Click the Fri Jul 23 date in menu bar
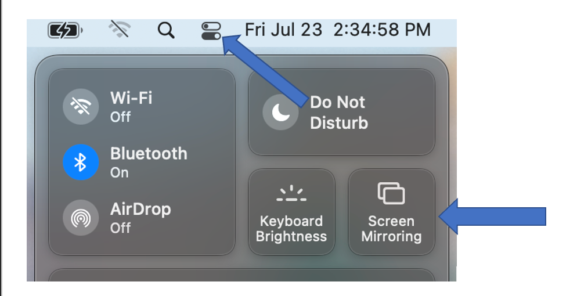Image resolution: width=577 pixels, height=296 pixels. [x=283, y=30]
